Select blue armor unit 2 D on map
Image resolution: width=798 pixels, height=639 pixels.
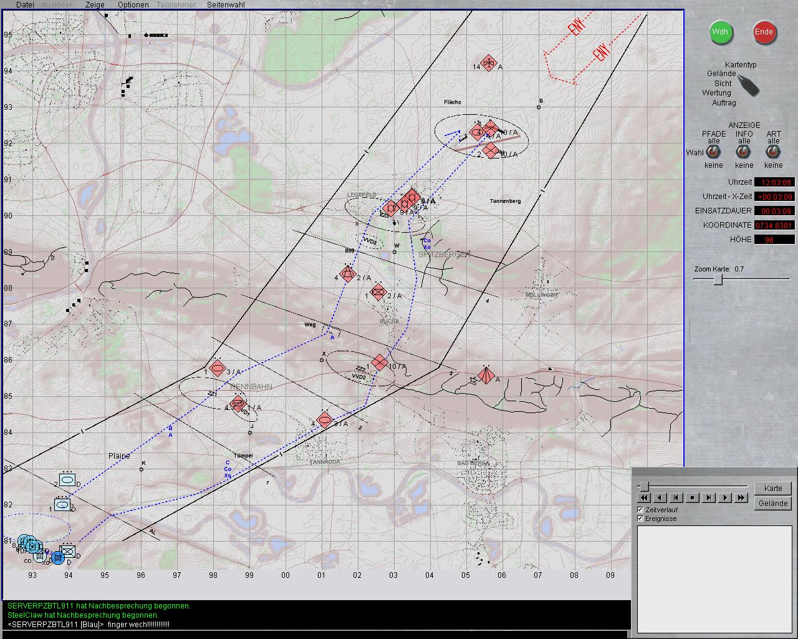pos(67,480)
